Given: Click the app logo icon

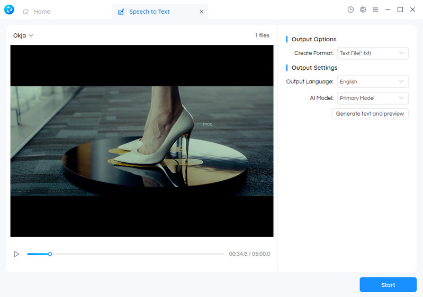Looking at the screenshot, I should pyautogui.click(x=9, y=10).
